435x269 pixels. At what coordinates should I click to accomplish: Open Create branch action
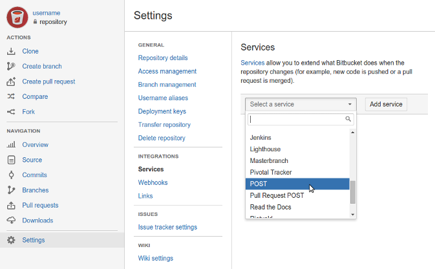[x=42, y=67]
